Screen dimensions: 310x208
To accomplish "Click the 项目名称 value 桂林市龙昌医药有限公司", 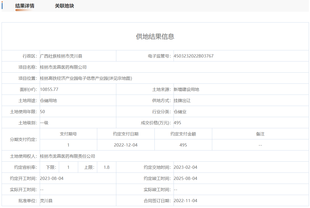I will (63, 67).
